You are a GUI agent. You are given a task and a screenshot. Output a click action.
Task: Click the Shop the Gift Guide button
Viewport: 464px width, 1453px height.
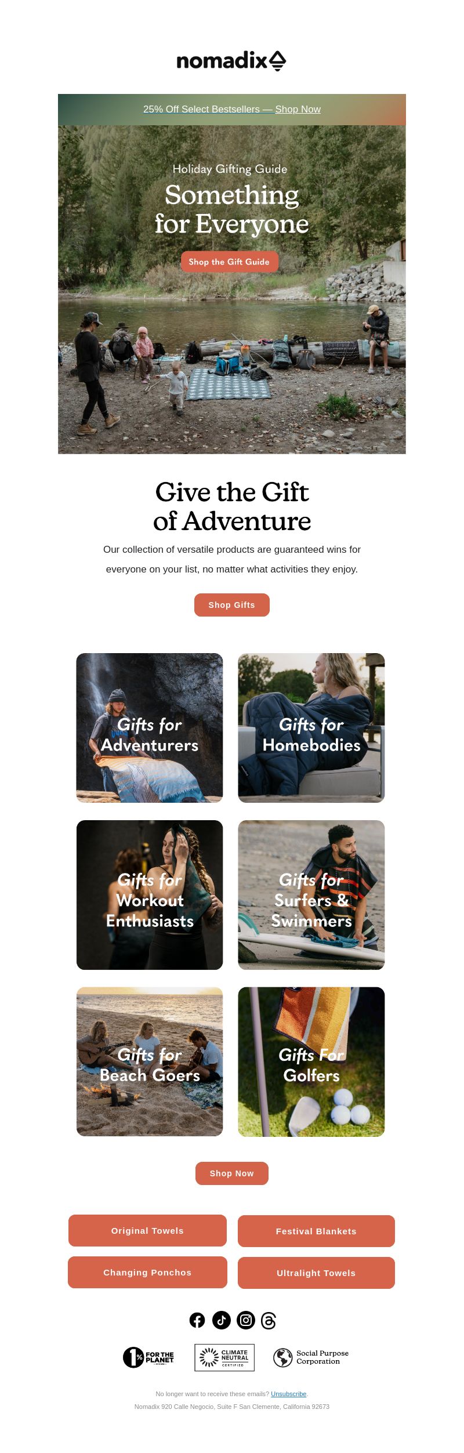coord(230,262)
